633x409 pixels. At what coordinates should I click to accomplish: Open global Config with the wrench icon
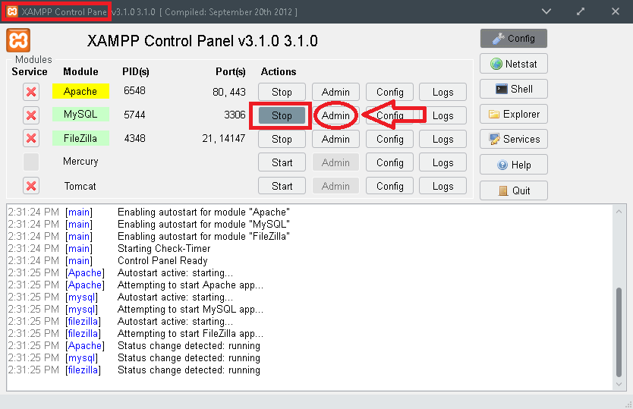(514, 39)
